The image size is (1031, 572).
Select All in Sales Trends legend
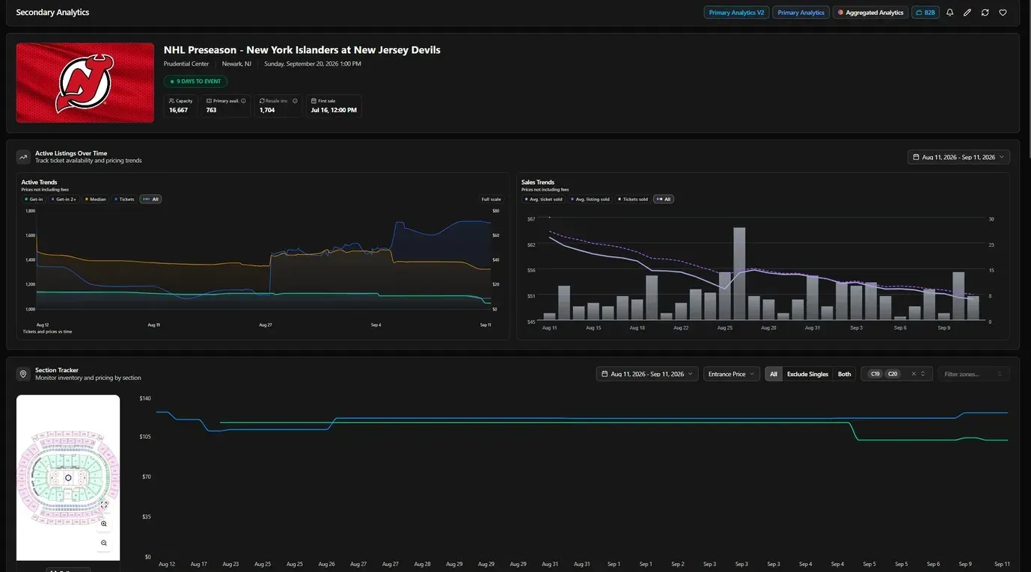(664, 199)
